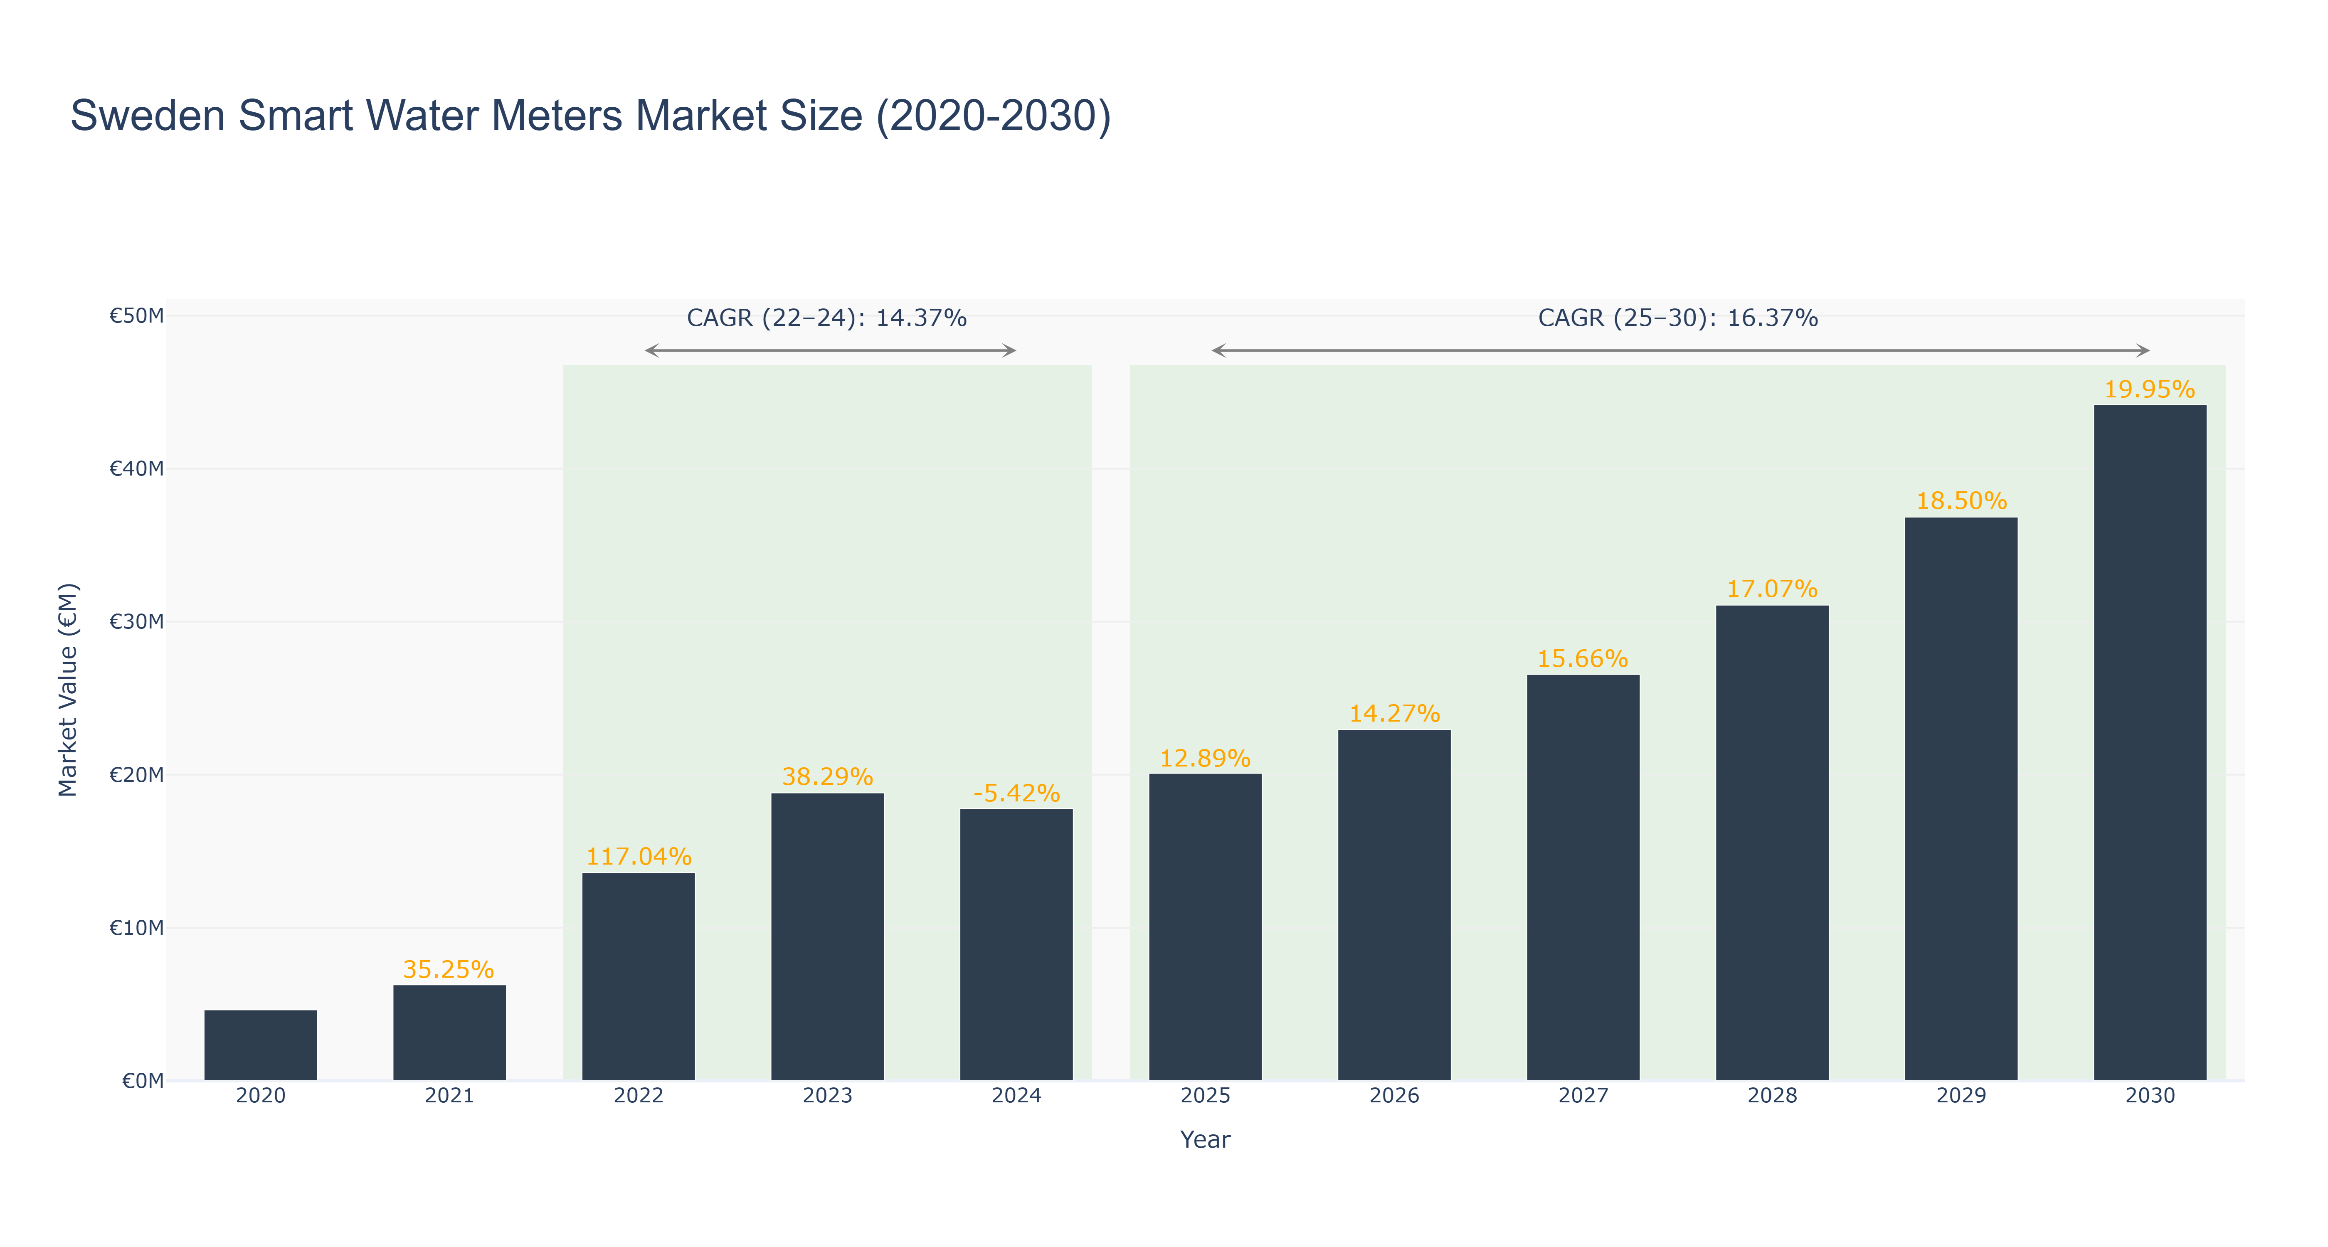Click the 2022 market value bar

(638, 976)
